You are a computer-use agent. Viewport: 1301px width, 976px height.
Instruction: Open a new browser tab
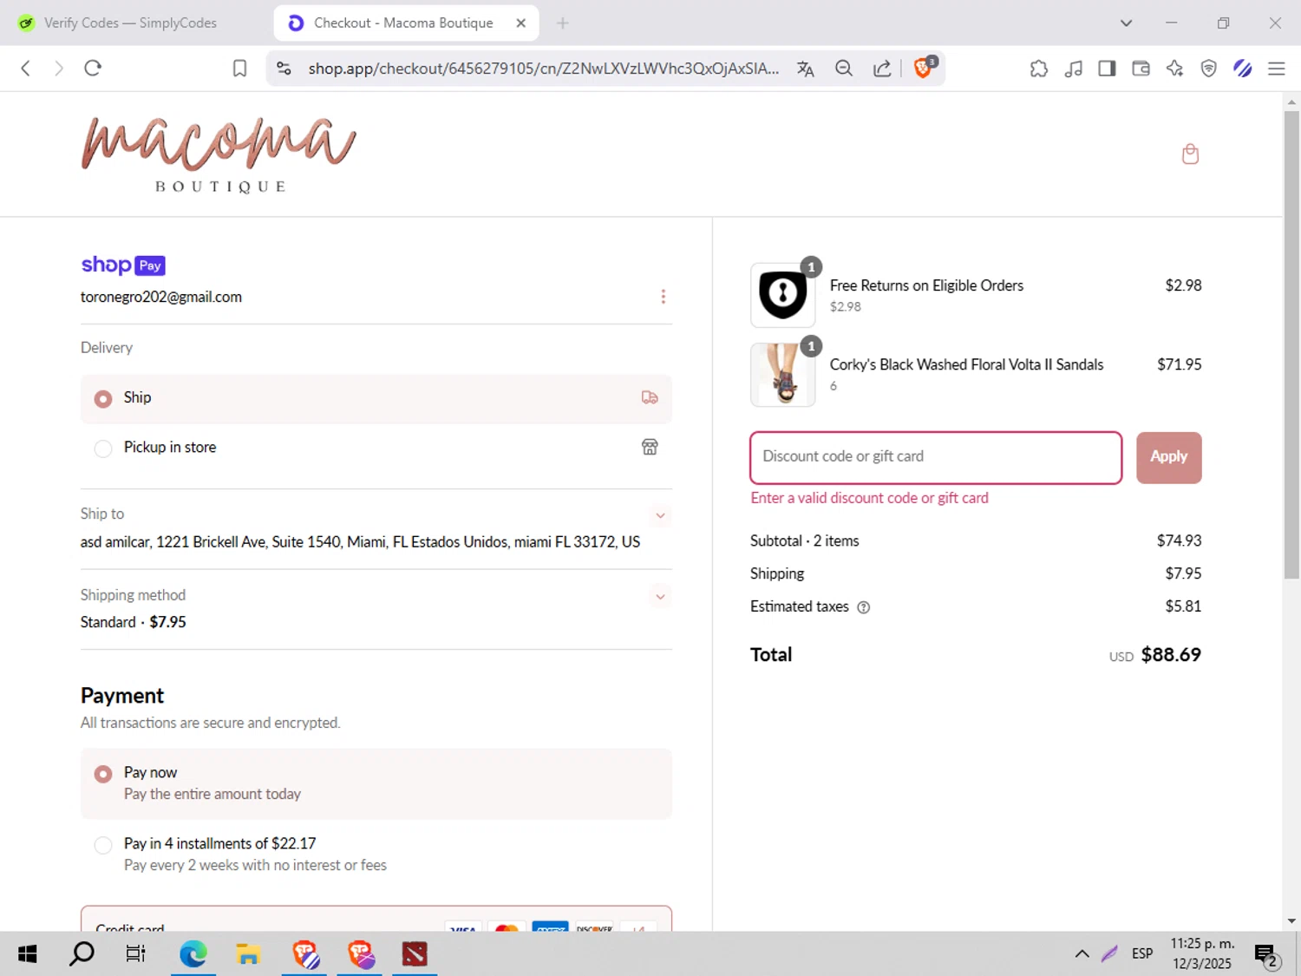[562, 23]
